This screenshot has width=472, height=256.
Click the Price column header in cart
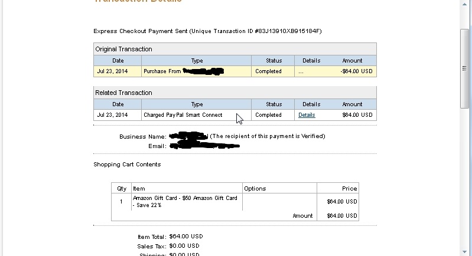point(350,189)
